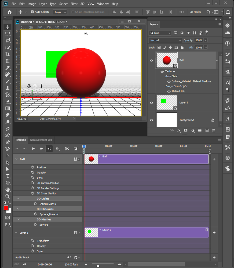The height and width of the screenshot is (268, 234).
Task: Switch to the Measurement Log tab
Action: (41, 140)
